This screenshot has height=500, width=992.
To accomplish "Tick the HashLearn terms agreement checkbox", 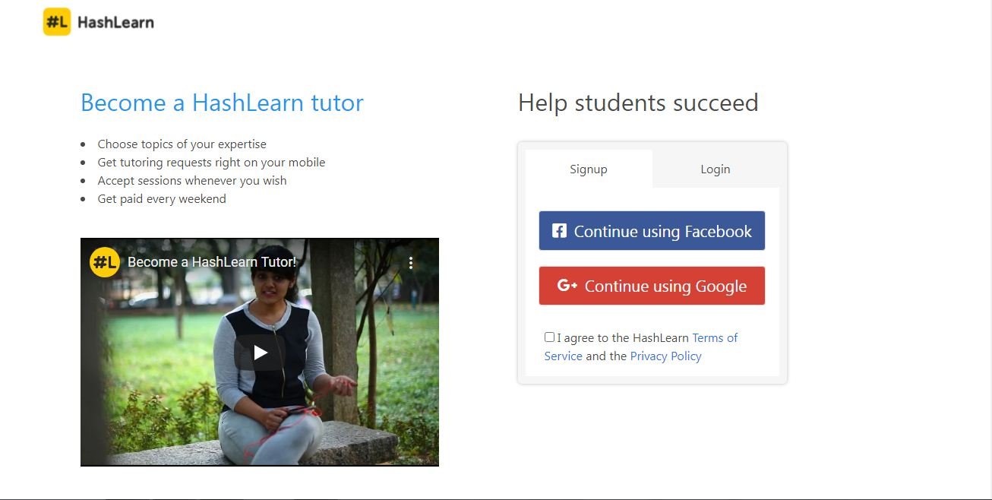I will [549, 337].
